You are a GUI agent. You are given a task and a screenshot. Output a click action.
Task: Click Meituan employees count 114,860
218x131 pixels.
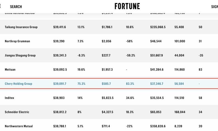click(x=179, y=69)
